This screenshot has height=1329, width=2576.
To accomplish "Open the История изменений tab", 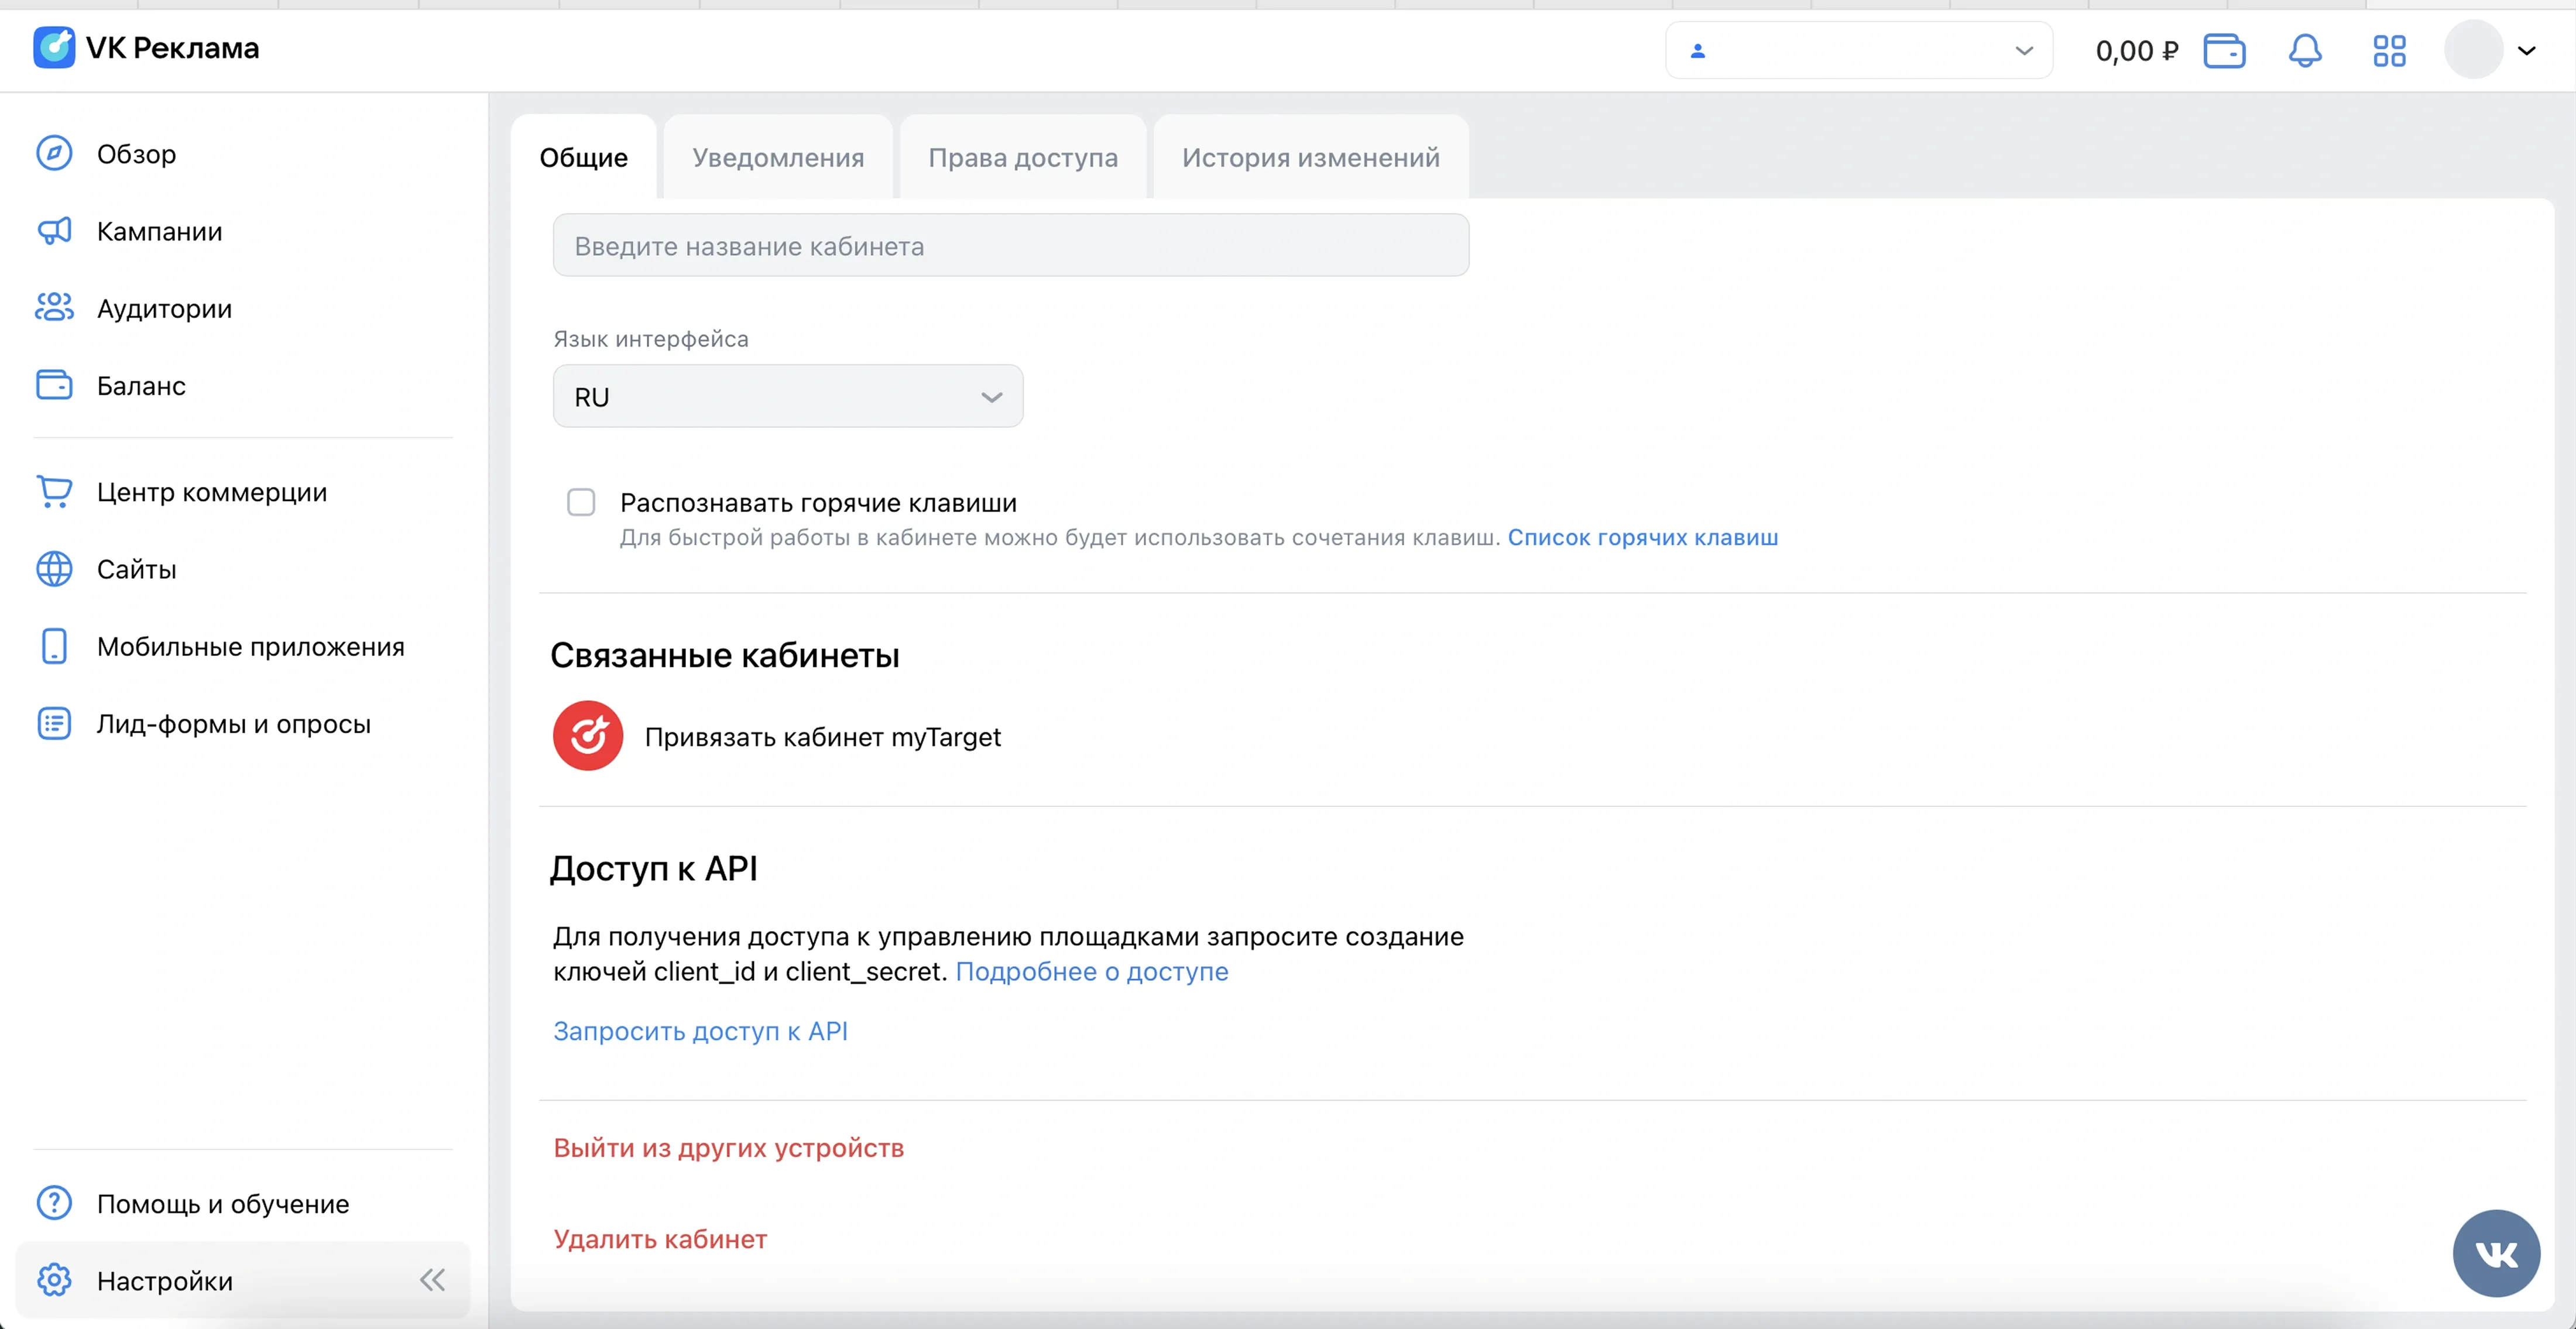I will [1310, 157].
